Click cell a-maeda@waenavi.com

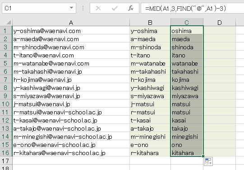[x=71, y=39]
